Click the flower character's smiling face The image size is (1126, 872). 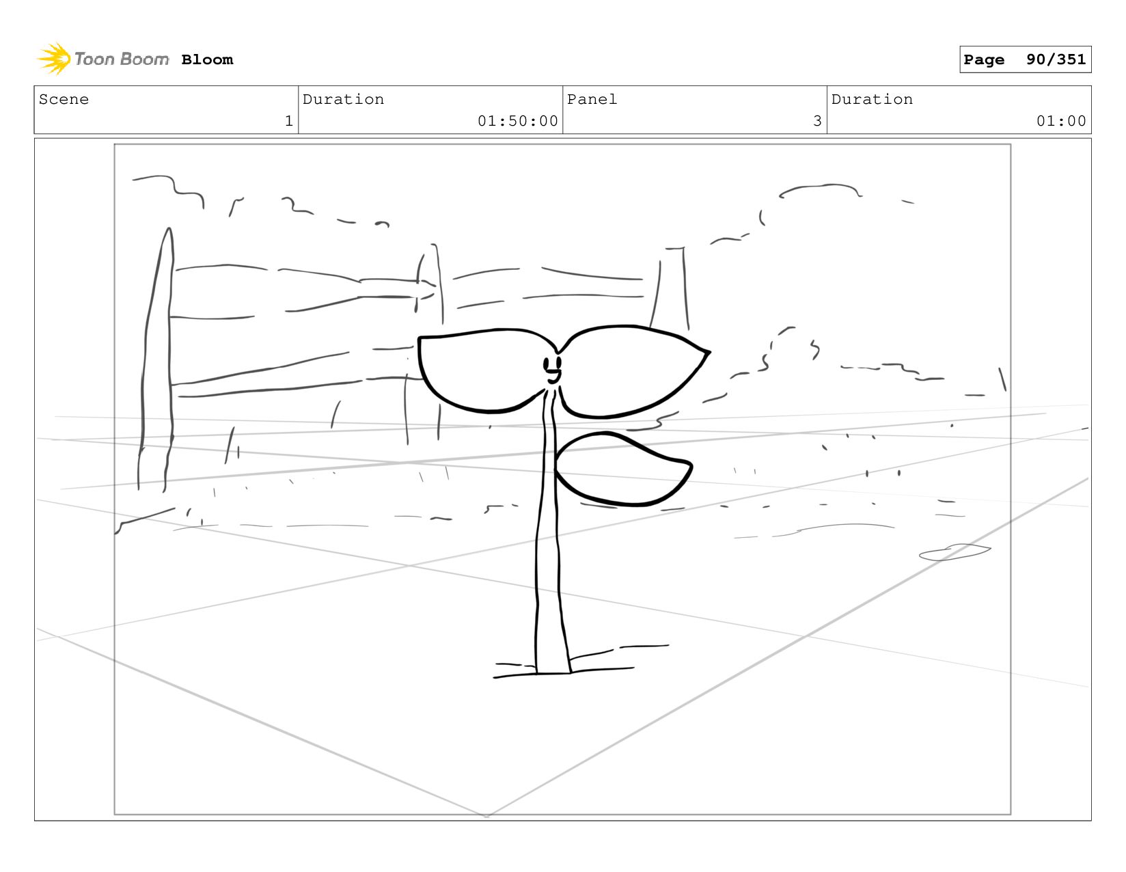point(553,370)
